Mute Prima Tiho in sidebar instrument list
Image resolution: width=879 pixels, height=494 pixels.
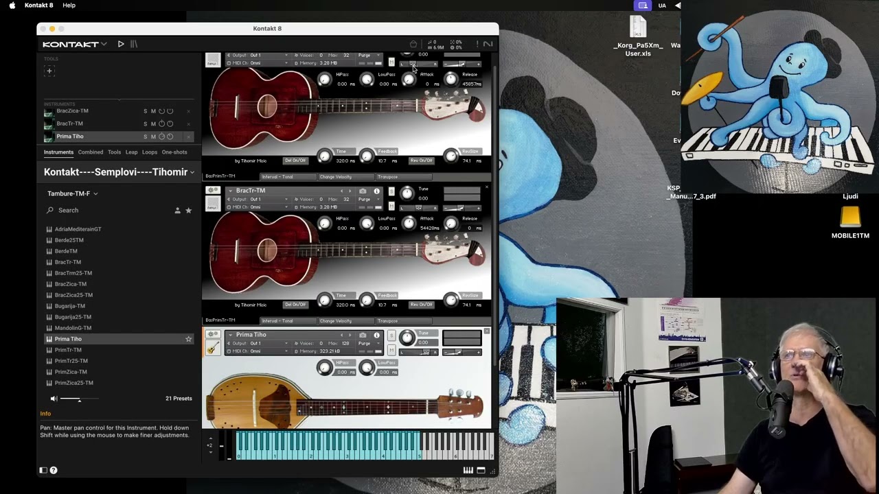(x=153, y=137)
